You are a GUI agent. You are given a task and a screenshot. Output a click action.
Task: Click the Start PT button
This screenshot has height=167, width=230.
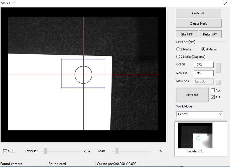pos(187,34)
